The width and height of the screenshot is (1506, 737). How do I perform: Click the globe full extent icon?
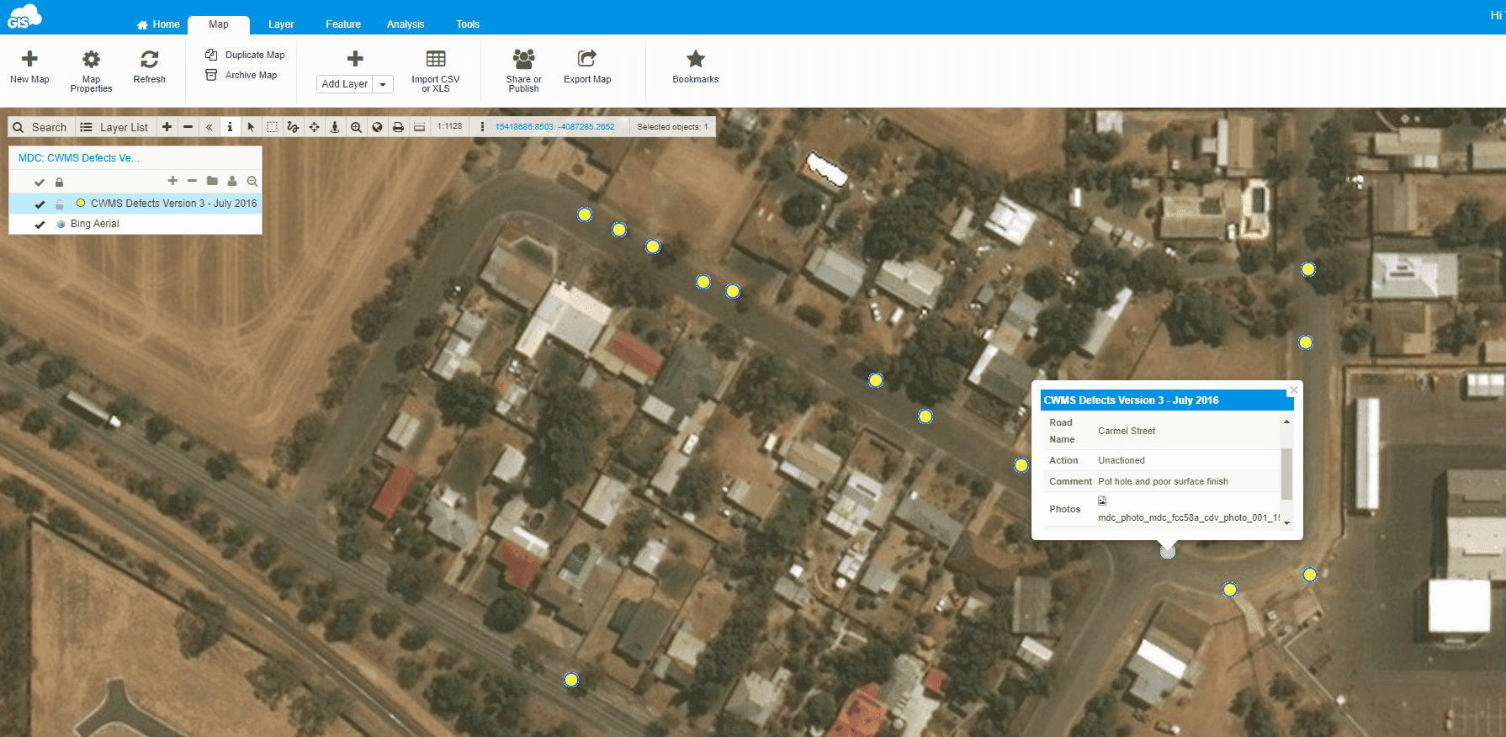click(377, 127)
